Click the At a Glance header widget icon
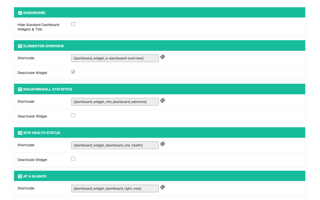The image size is (320, 200). [x=20, y=176]
